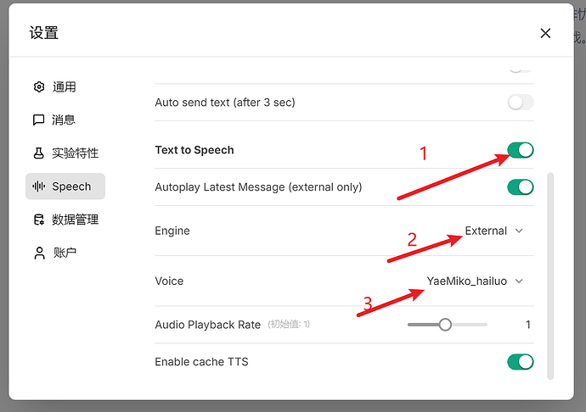Click the flask icon beside 实验特性
Screen dimensions: 586x412
(39, 153)
